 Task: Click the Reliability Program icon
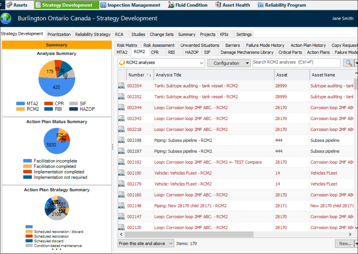click(261, 5)
